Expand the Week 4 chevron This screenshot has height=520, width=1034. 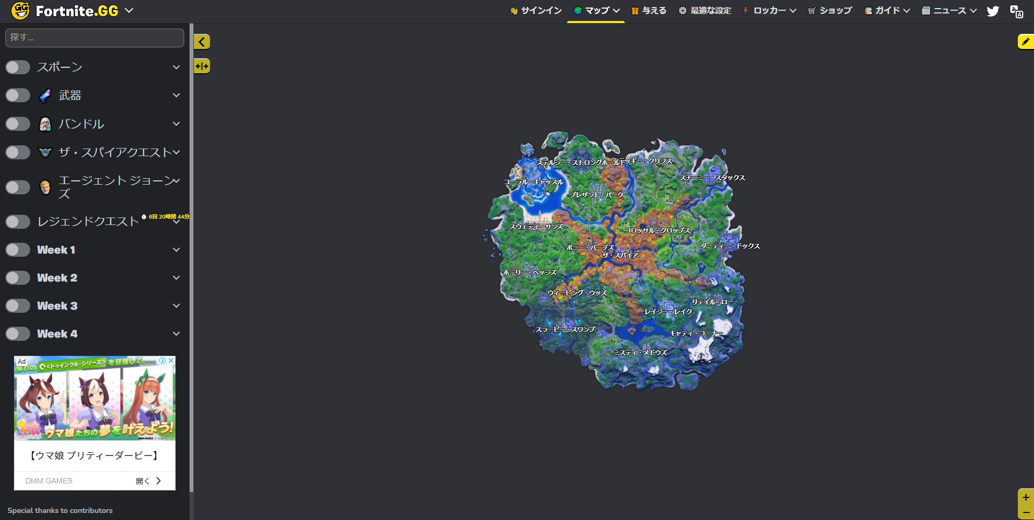(176, 334)
